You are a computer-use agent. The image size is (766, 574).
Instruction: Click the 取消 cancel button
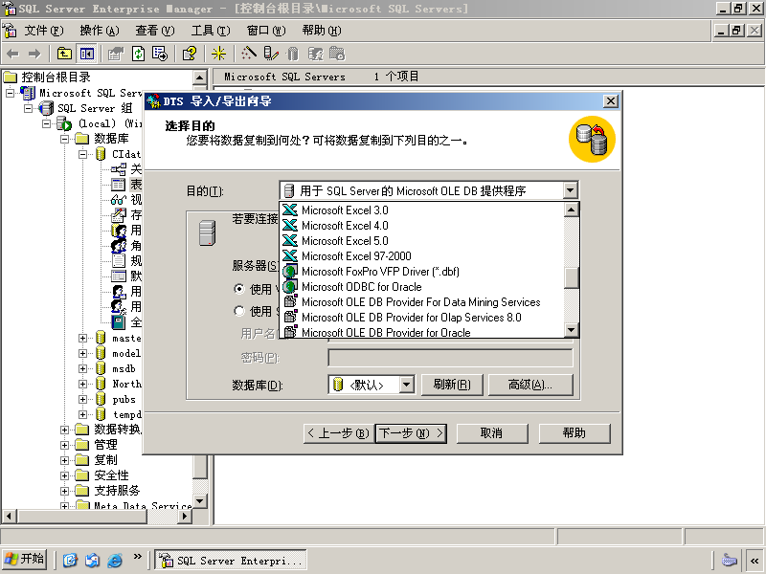492,433
